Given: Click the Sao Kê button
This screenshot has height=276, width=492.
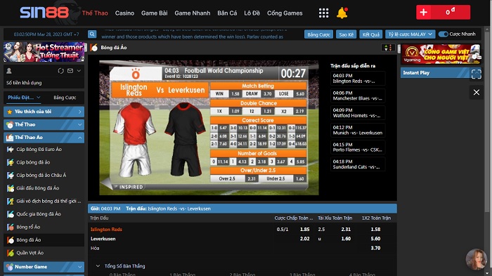Looking at the screenshot, I should pos(346,34).
